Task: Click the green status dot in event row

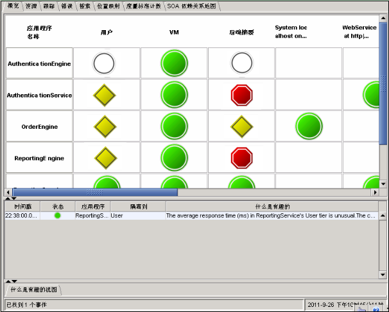Action: pyautogui.click(x=57, y=216)
